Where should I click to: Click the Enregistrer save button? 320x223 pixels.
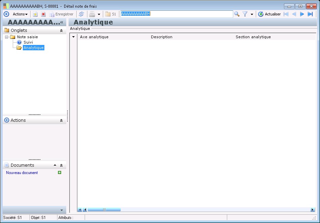coord(62,14)
